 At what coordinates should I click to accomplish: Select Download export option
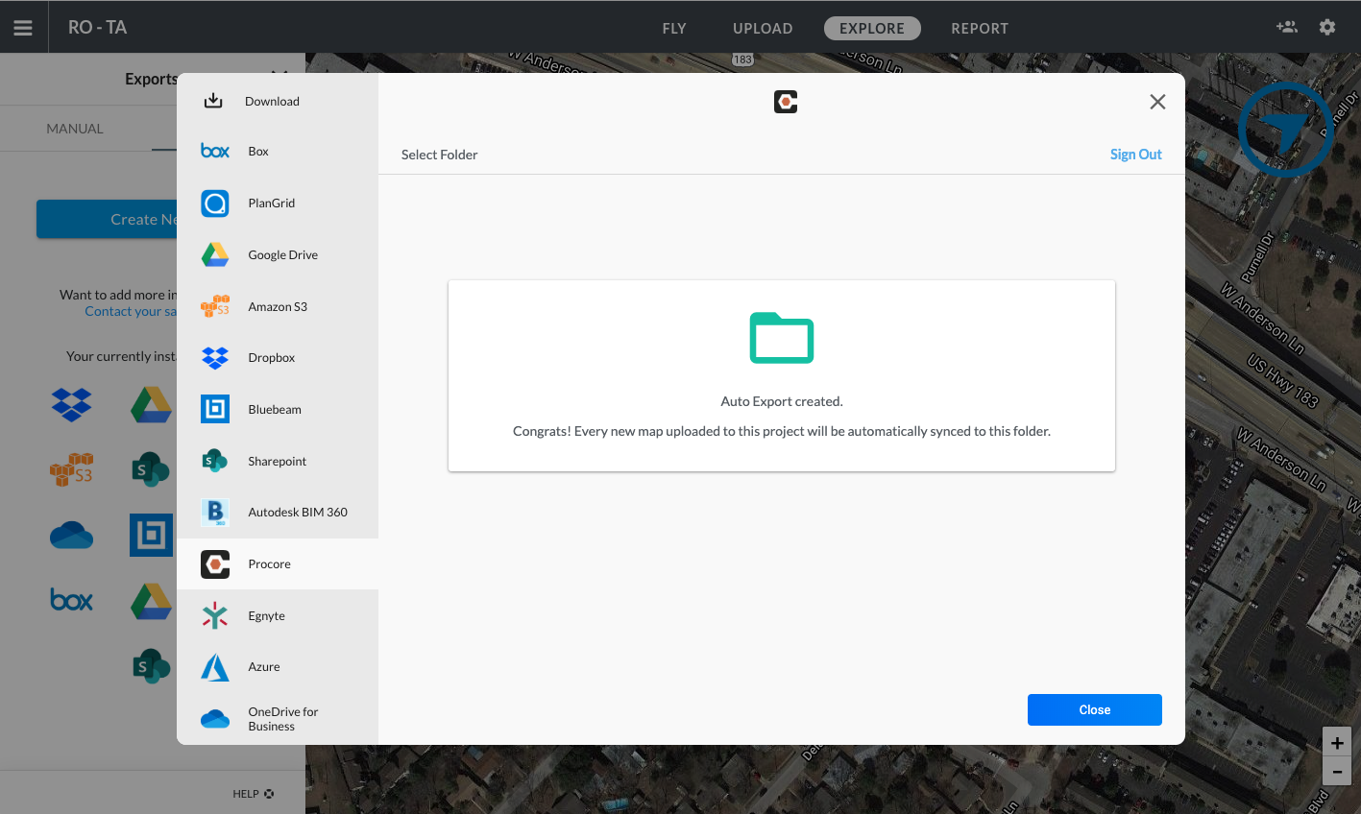(x=278, y=101)
